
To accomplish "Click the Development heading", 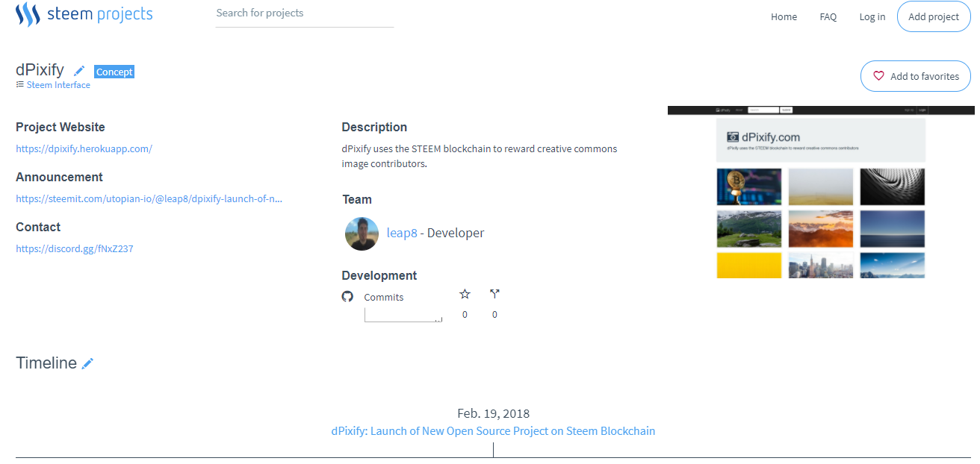I will point(379,275).
